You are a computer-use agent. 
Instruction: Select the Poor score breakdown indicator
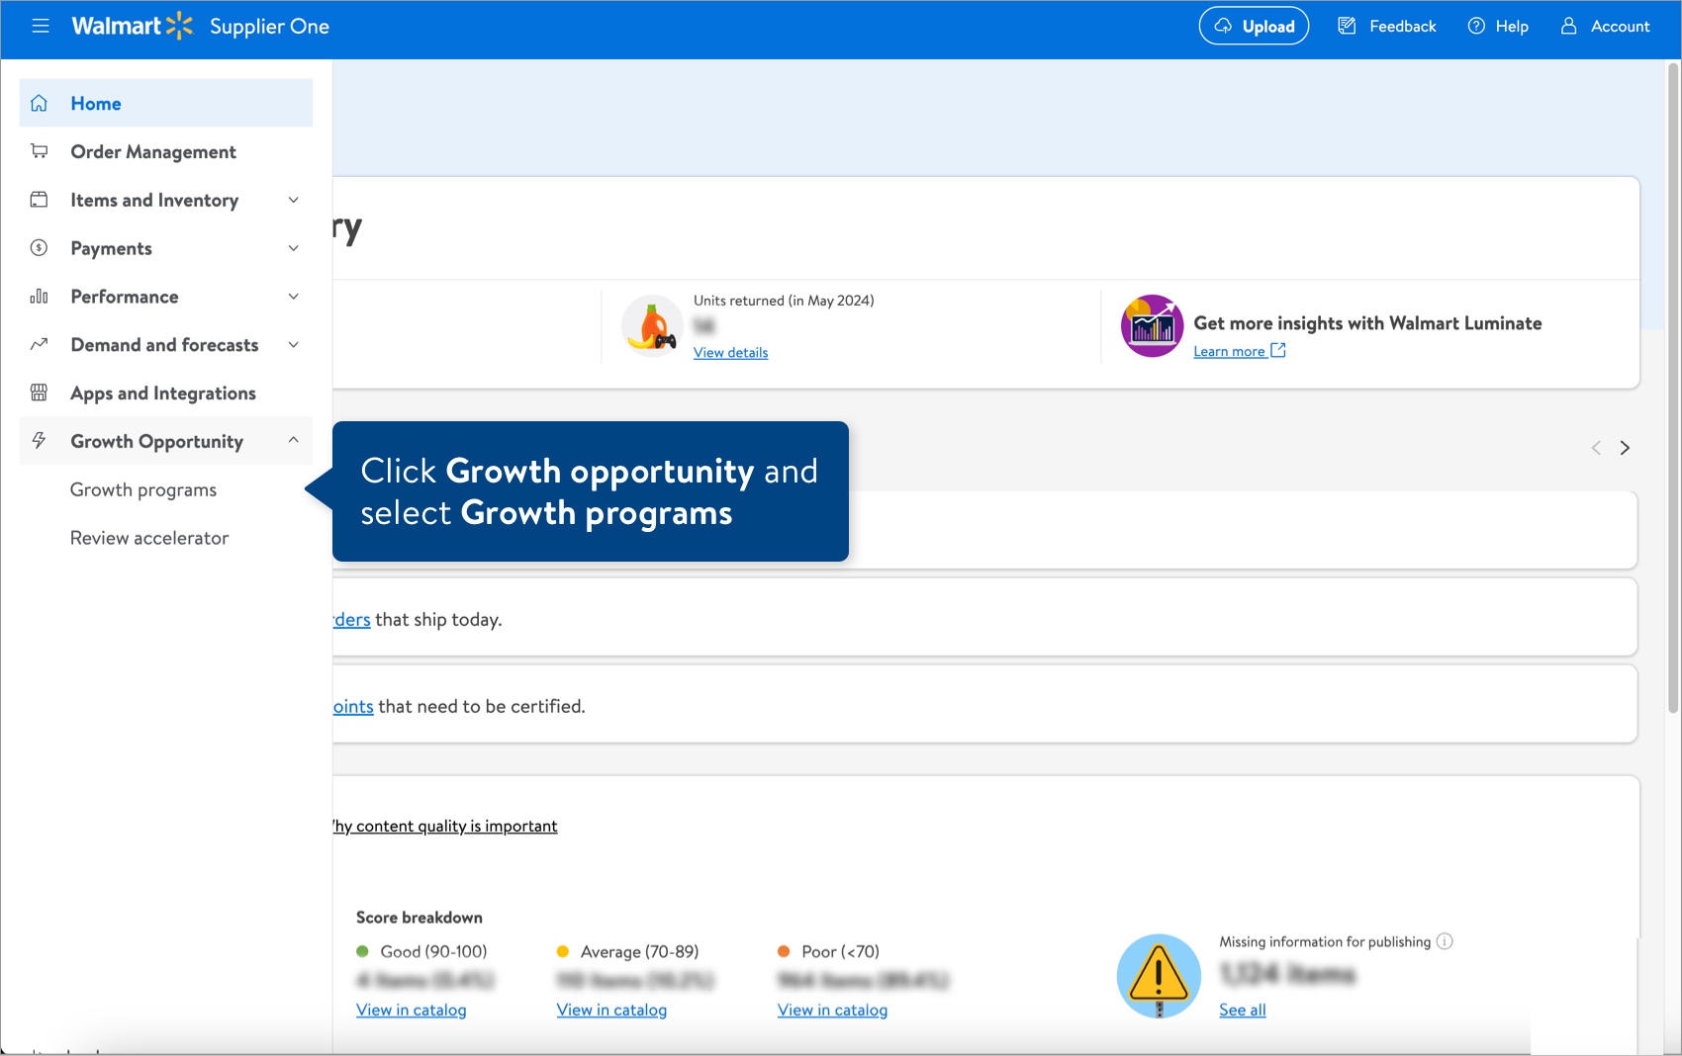[x=783, y=950]
